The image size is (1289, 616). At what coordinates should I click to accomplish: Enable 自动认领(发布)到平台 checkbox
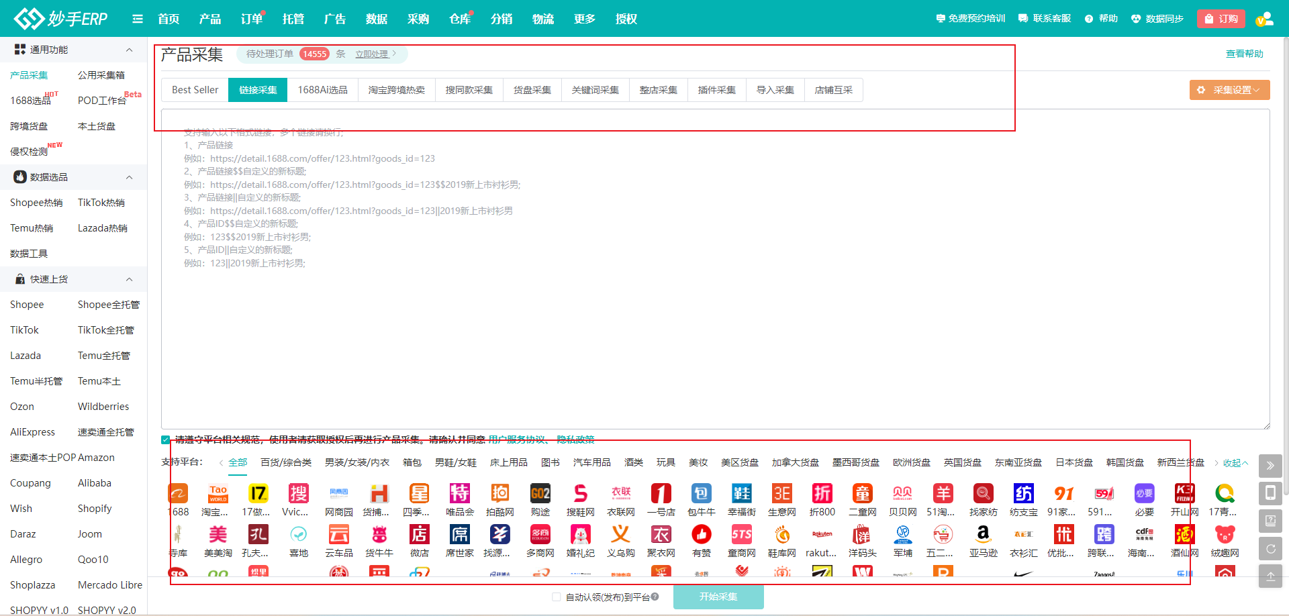[556, 597]
